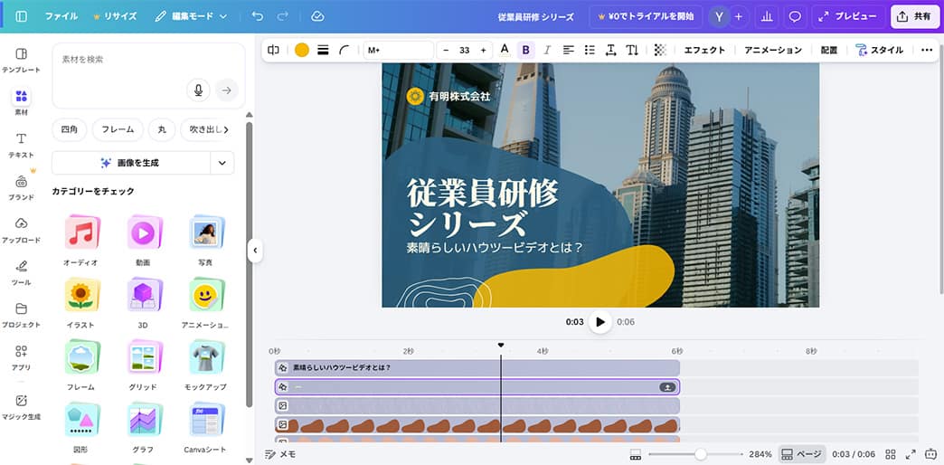Screen dimensions: 944x465
Task: Open the ブランド sidebar tab
Action: [21, 188]
